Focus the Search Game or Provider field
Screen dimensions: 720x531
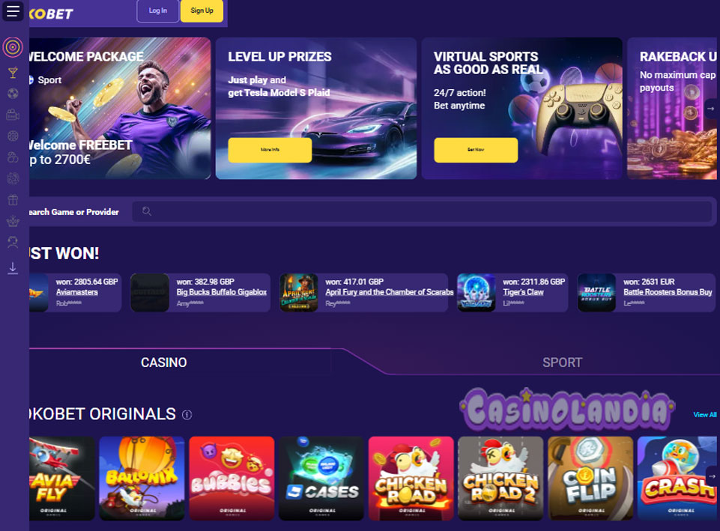coord(422,211)
